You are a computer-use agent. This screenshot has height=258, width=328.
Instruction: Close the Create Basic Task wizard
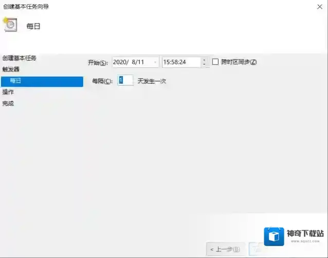pyautogui.click(x=319, y=7)
